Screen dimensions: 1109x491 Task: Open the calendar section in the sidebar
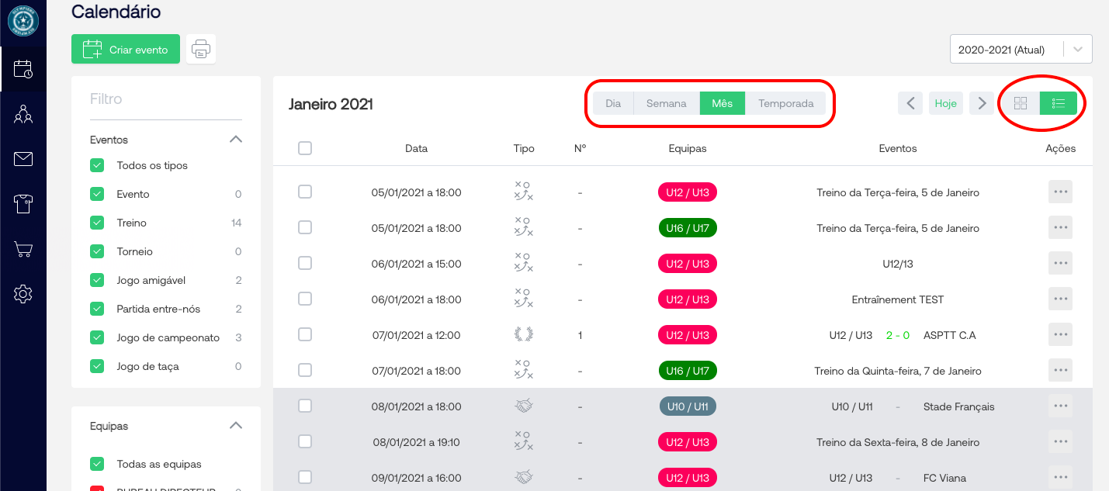coord(23,69)
